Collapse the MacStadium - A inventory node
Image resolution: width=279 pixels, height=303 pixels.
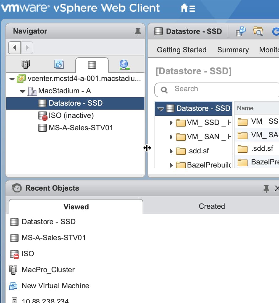(x=22, y=91)
